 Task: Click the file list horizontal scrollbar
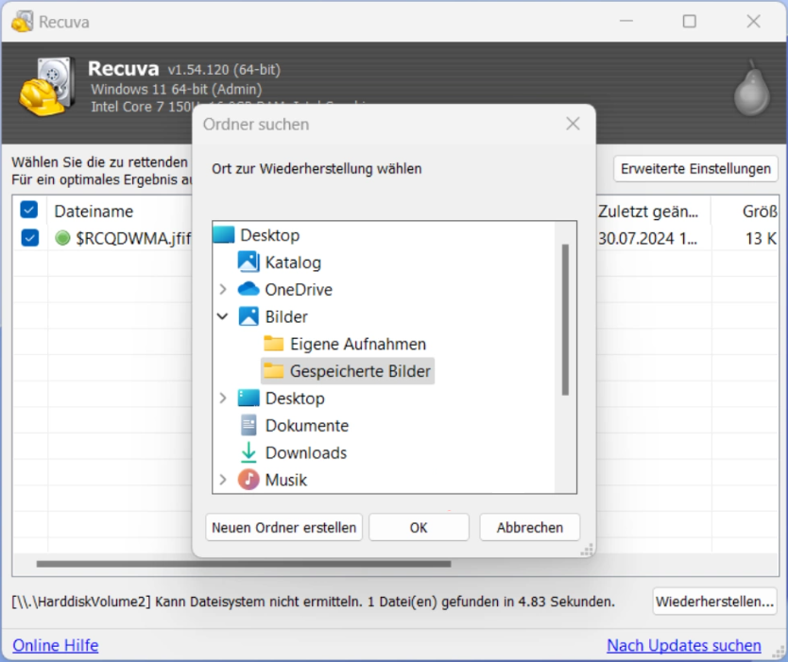[x=244, y=564]
